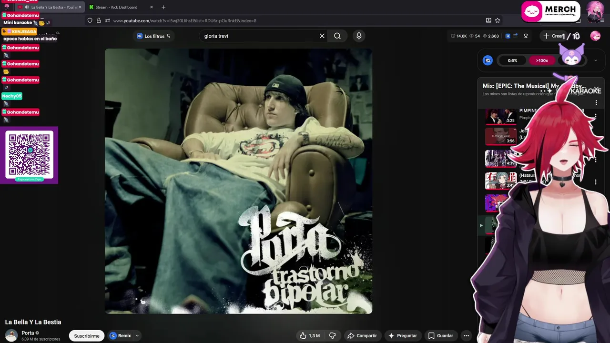Screen dimensions: 610x343
Task: Open the PIMPINELA video three-dot options menu
Action: [596, 116]
